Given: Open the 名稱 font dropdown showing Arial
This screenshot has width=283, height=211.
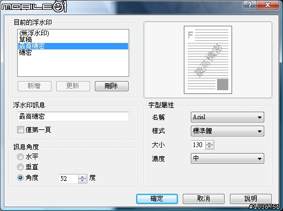Looking at the screenshot, I should click(x=227, y=117).
